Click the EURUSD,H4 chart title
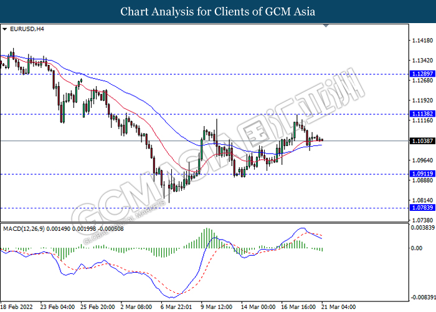Screen dimensions: 436x312 point(27,29)
